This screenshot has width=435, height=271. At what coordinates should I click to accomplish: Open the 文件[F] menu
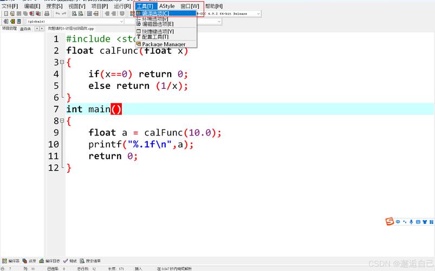(10, 6)
